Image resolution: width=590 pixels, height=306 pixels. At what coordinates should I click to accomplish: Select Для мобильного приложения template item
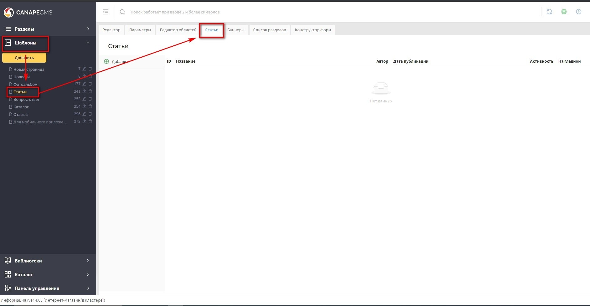coord(40,122)
